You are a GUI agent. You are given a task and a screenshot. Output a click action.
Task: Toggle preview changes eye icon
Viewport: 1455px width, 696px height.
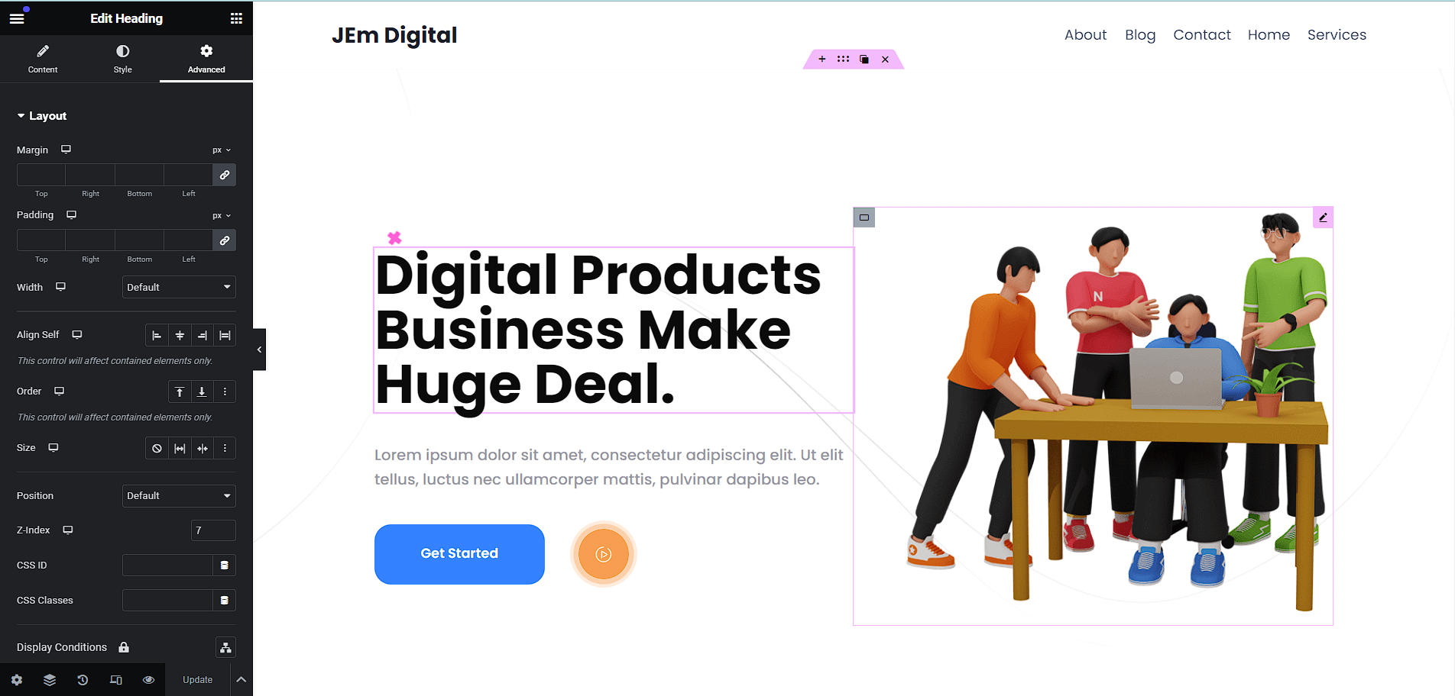pyautogui.click(x=149, y=680)
